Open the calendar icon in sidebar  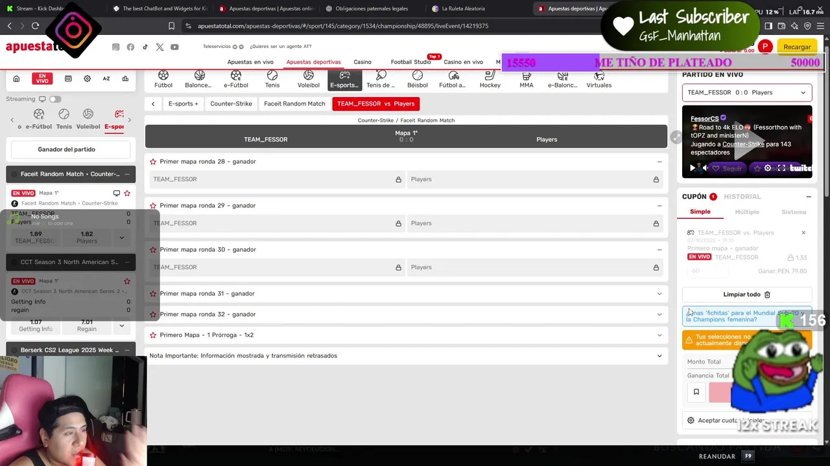(68, 79)
